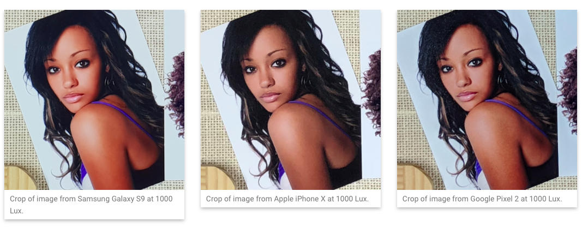Image resolution: width=582 pixels, height=227 pixels.
Task: Click the woman's lips in the Pixel 2 crop
Action: click(466, 96)
